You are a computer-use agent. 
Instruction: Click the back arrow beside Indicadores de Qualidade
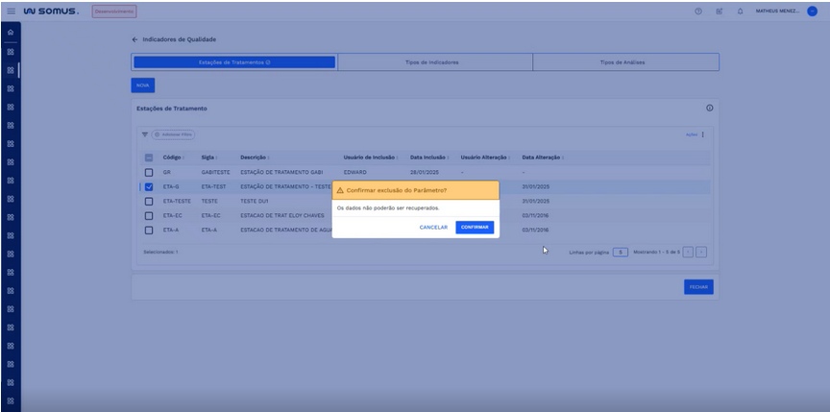click(134, 40)
